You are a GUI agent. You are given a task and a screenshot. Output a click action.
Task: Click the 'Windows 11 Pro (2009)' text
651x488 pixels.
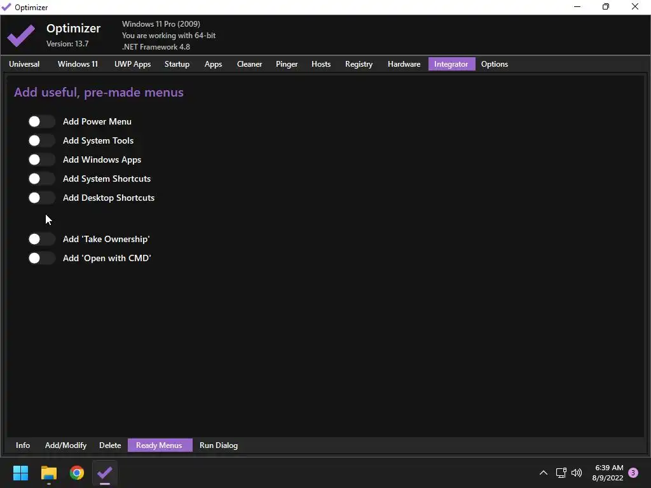[x=161, y=24]
